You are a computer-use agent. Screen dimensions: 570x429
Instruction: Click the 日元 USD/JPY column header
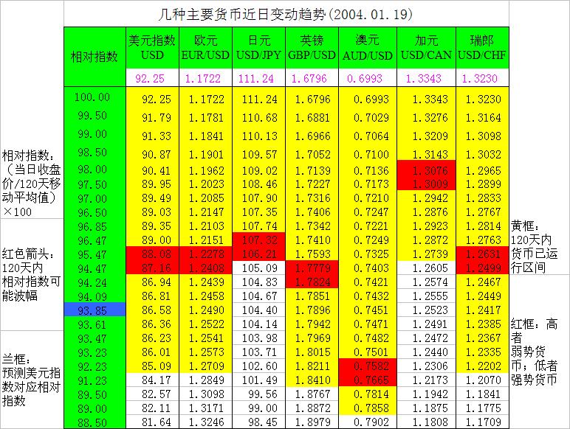[258, 48]
